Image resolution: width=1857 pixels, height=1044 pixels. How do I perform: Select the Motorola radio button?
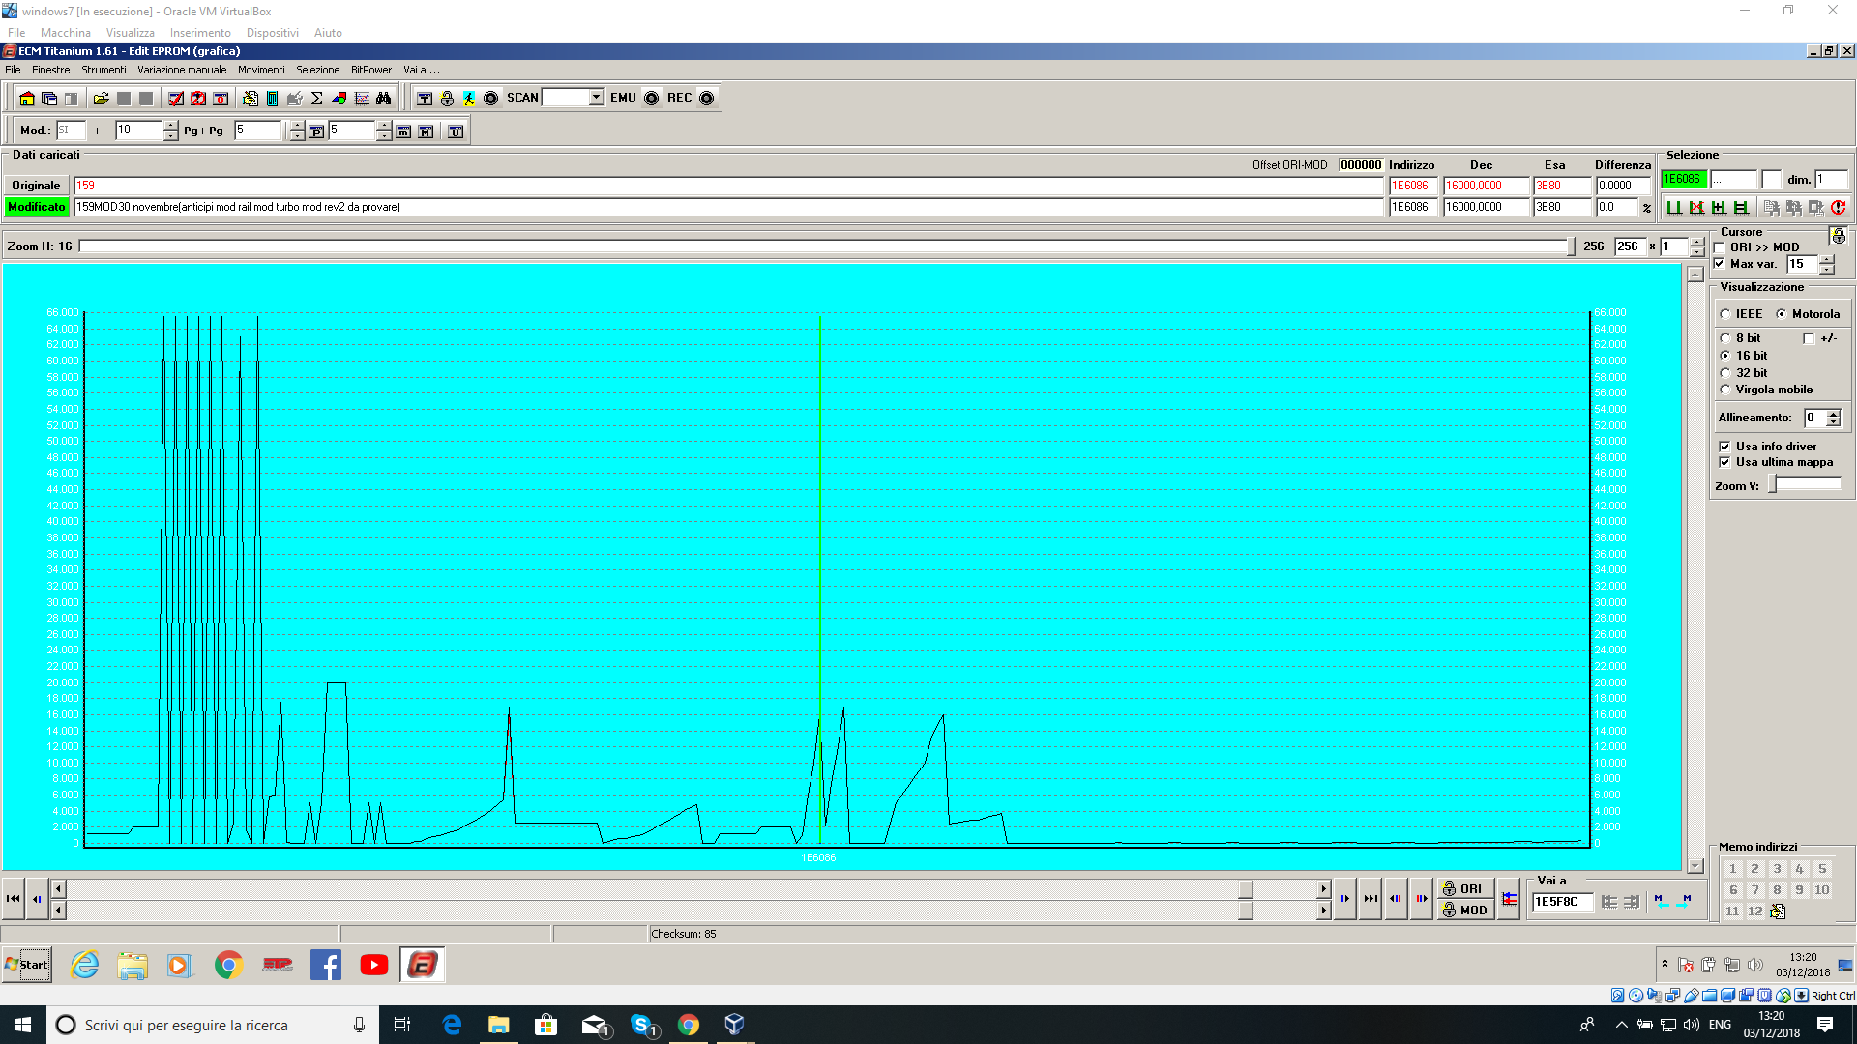point(1781,314)
